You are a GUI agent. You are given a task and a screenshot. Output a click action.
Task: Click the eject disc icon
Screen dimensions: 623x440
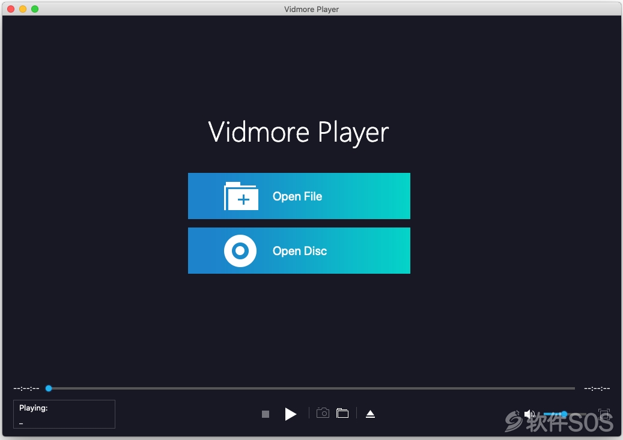[x=370, y=414]
